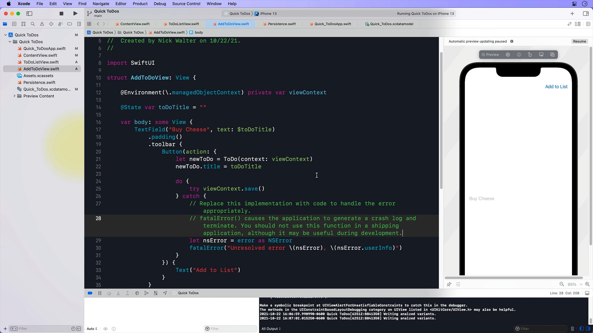Click Add to List in preview
Image resolution: width=593 pixels, height=333 pixels.
(x=556, y=87)
